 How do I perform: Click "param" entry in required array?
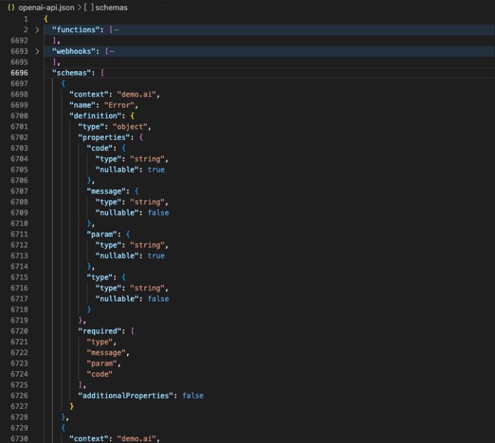point(101,363)
